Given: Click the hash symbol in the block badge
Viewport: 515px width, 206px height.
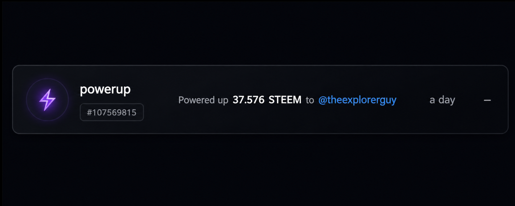Looking at the screenshot, I should [90, 113].
